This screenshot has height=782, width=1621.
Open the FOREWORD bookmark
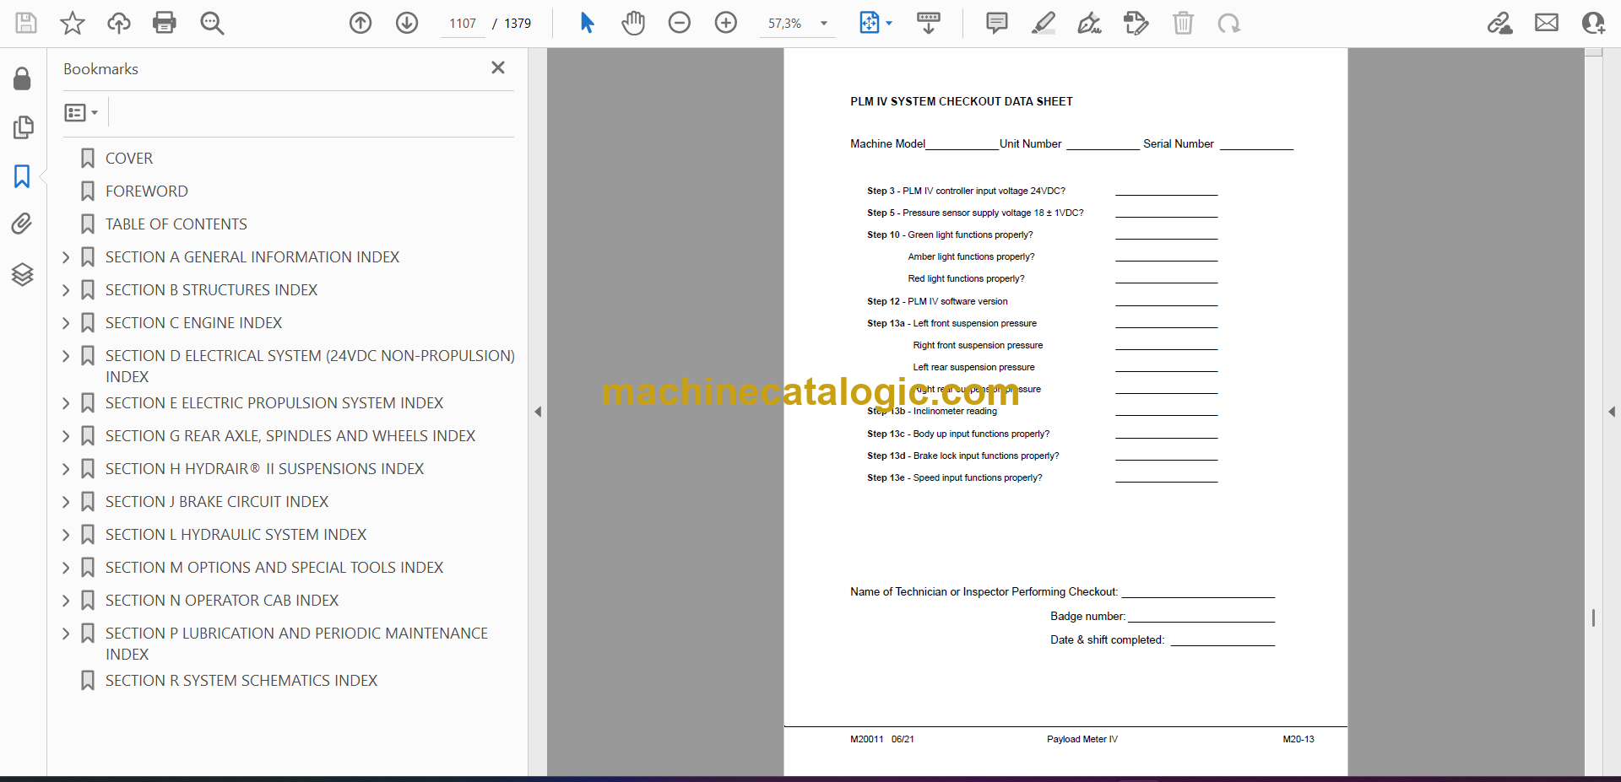(147, 191)
